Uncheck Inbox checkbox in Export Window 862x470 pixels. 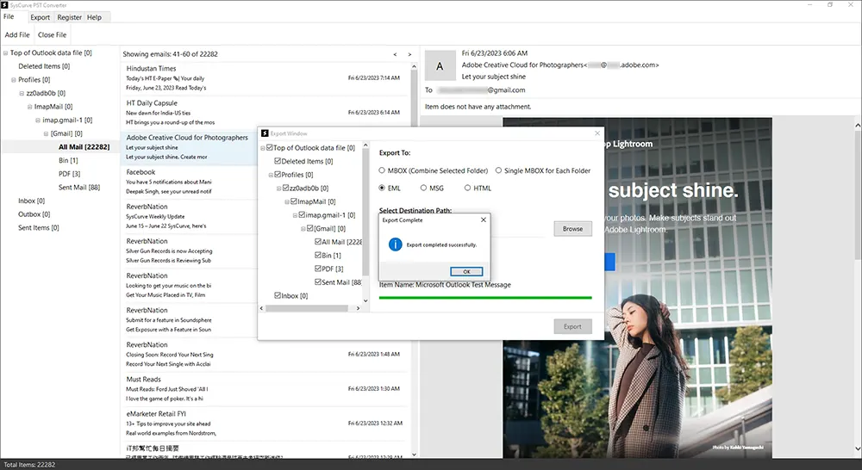tap(278, 295)
